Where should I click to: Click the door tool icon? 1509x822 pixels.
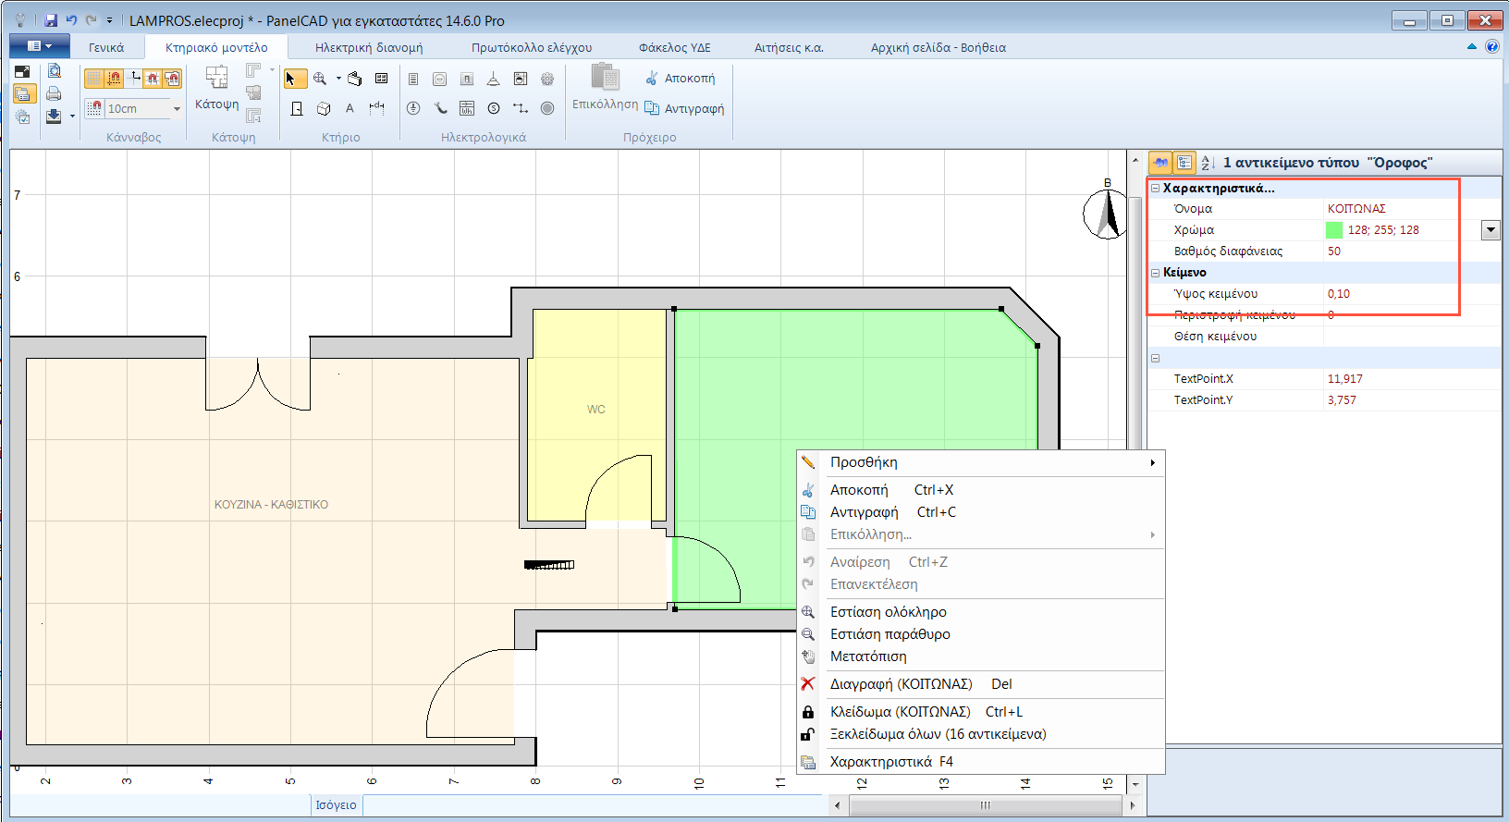point(297,109)
